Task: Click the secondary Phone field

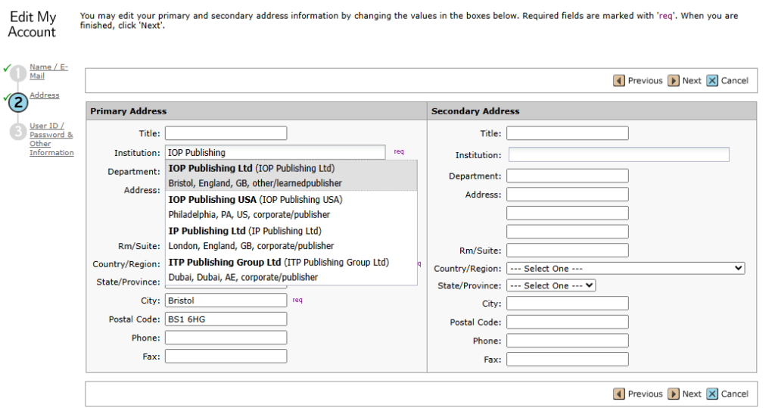Action: click(x=568, y=341)
